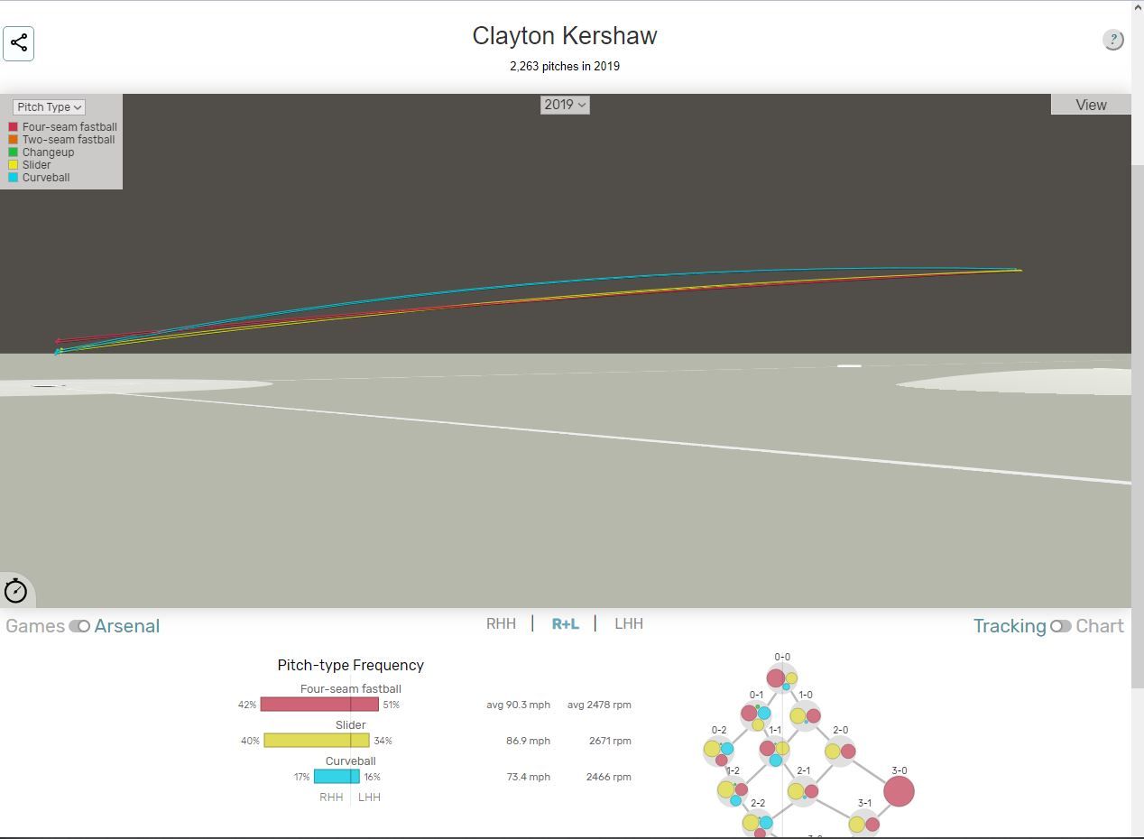The width and height of the screenshot is (1144, 839).
Task: Click the 'avg 2478 rpm' value
Action: [599, 705]
